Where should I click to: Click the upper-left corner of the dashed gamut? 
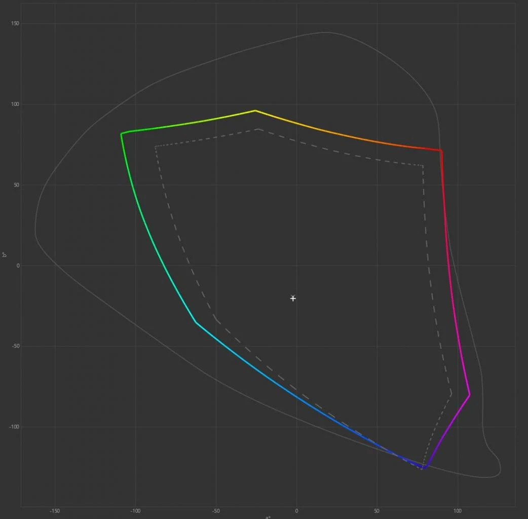[156, 146]
